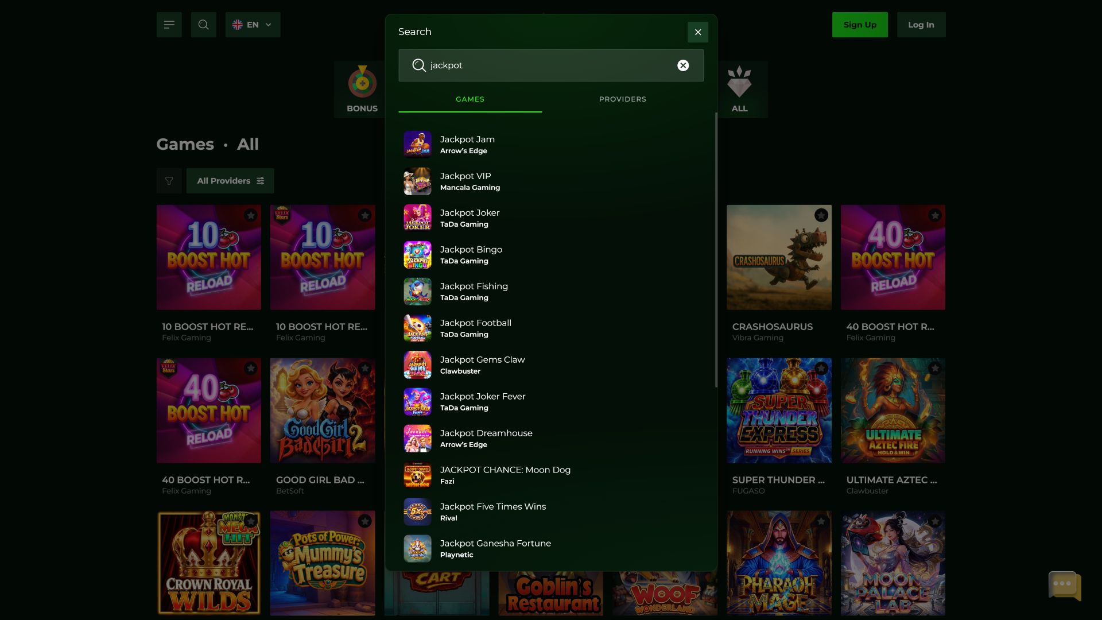Select the All games diamond icon
Image resolution: width=1102 pixels, height=620 pixels.
pyautogui.click(x=739, y=90)
